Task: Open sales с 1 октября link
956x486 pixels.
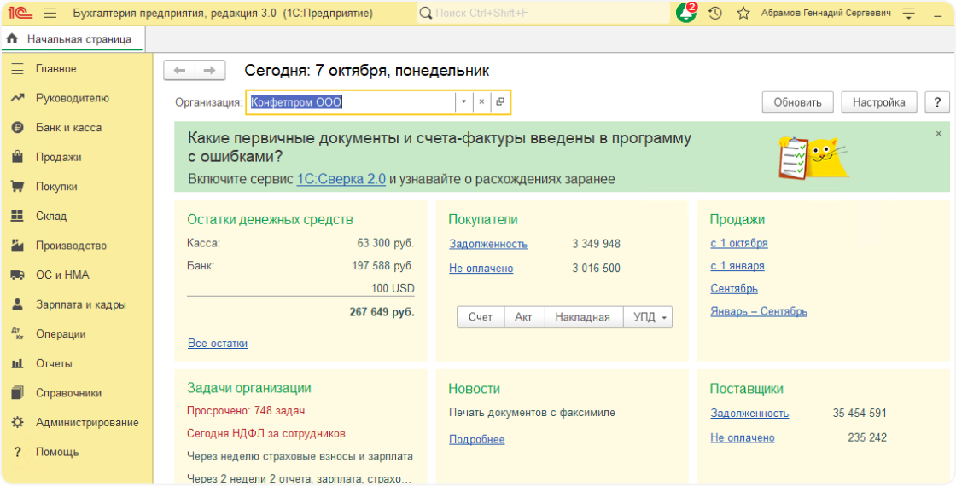Action: pyautogui.click(x=739, y=243)
